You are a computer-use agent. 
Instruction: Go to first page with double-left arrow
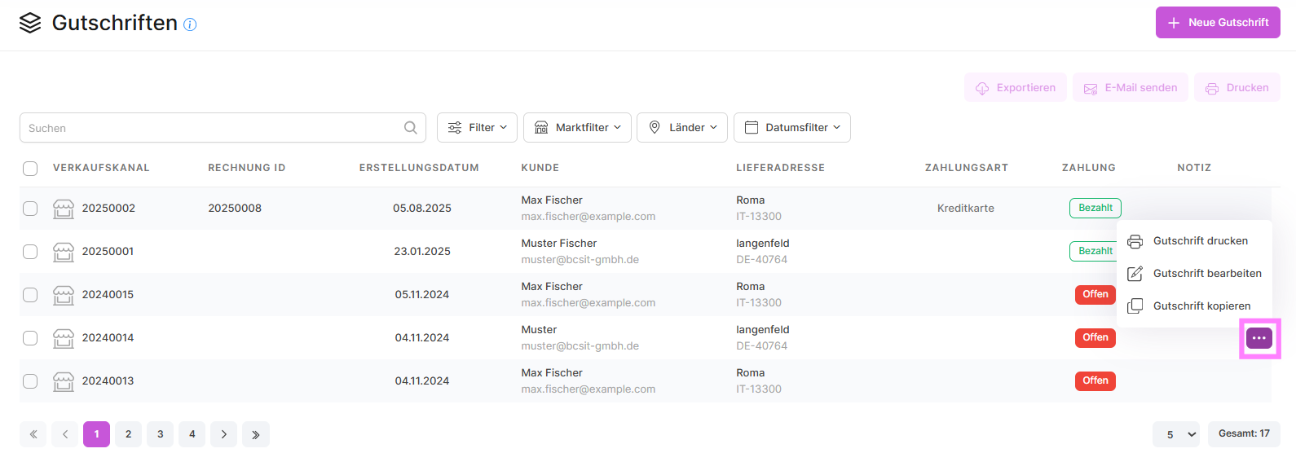[33, 434]
